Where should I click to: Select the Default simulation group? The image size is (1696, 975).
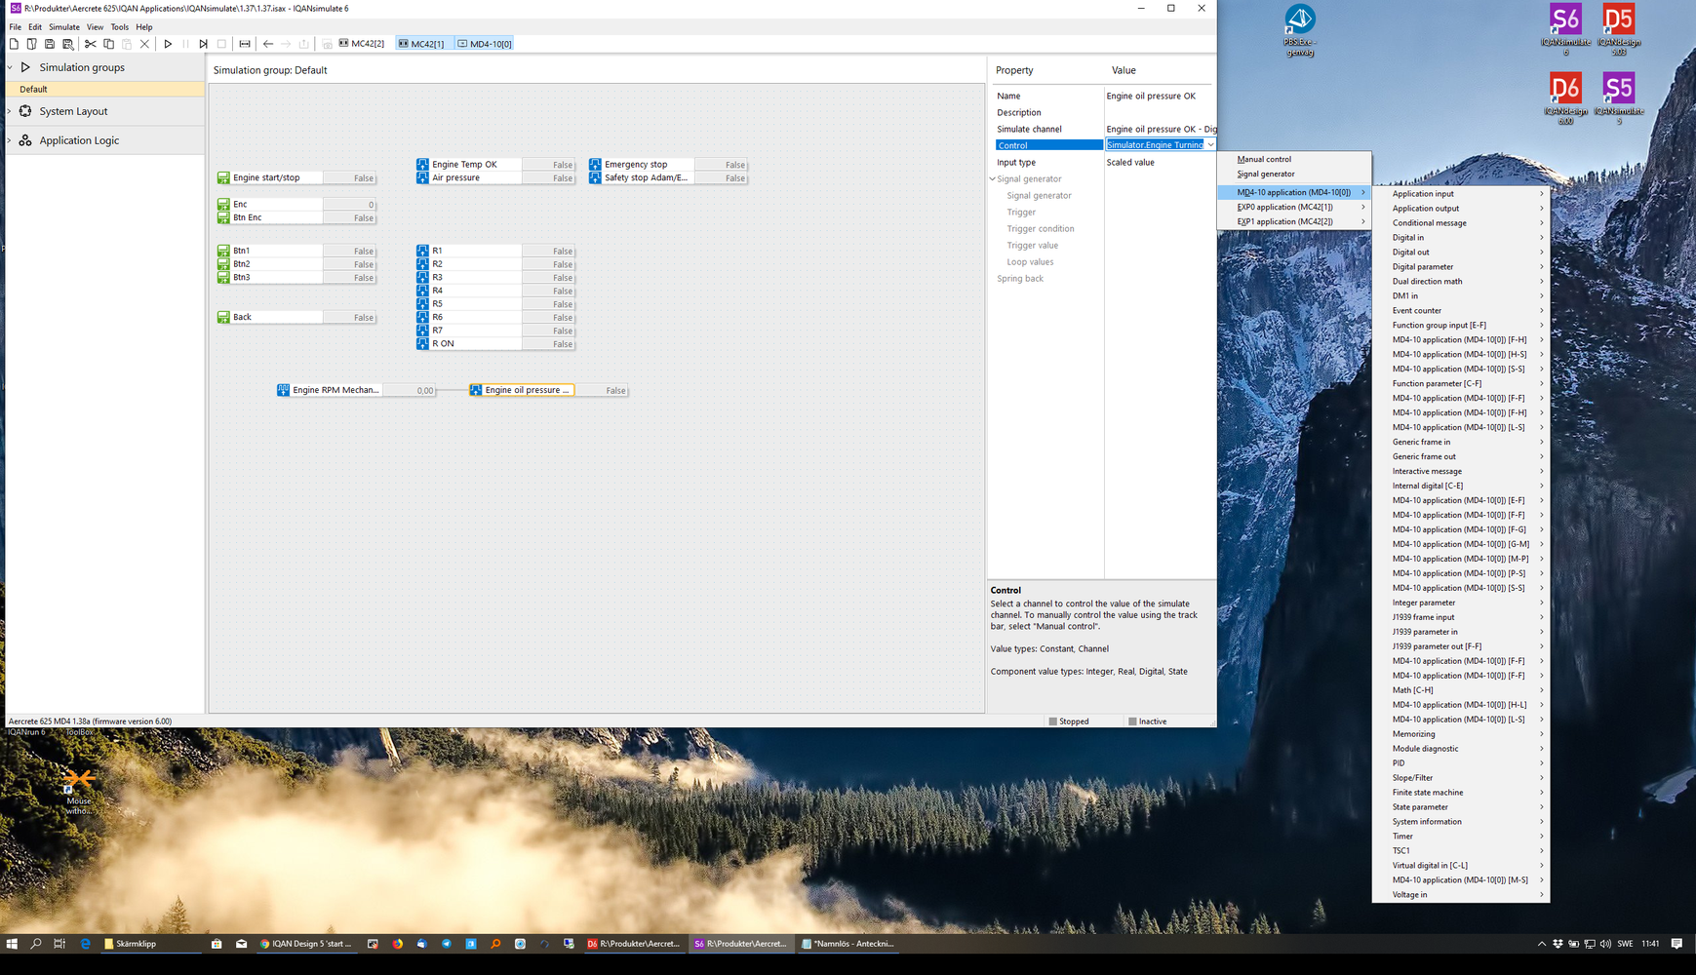[x=105, y=89]
